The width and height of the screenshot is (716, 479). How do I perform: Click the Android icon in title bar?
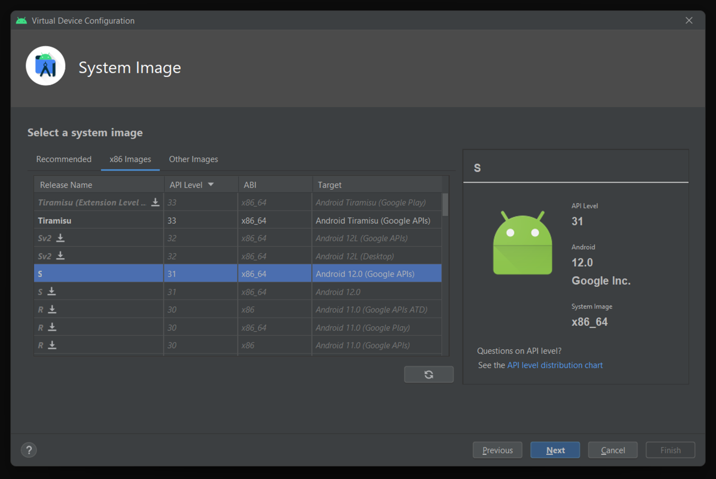[x=21, y=21]
